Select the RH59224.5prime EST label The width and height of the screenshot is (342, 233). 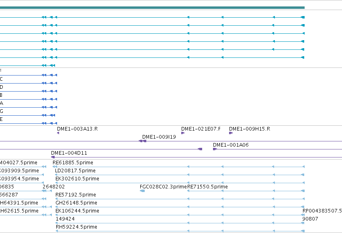[76, 227]
